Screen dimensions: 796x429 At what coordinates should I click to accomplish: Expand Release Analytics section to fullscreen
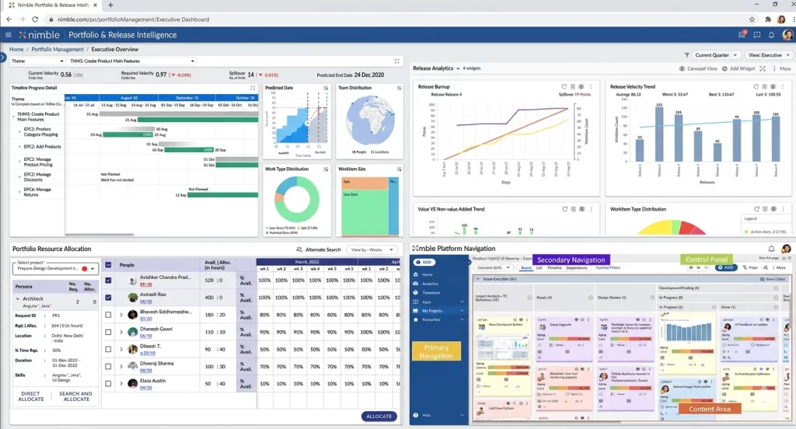763,68
